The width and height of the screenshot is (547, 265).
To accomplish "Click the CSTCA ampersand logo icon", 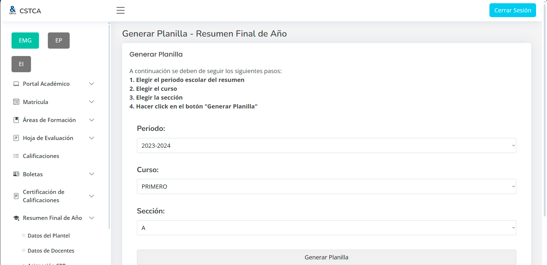I will [x=13, y=10].
